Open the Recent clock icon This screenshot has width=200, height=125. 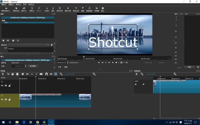59,8
